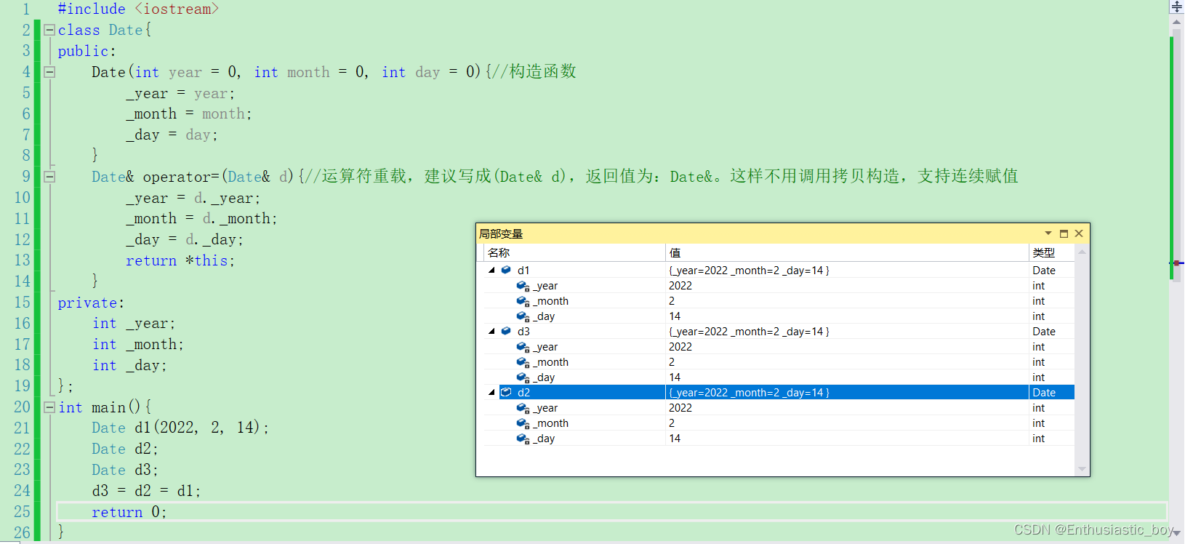
Task: Click the int type cell of d2's _day
Action: click(x=1038, y=439)
